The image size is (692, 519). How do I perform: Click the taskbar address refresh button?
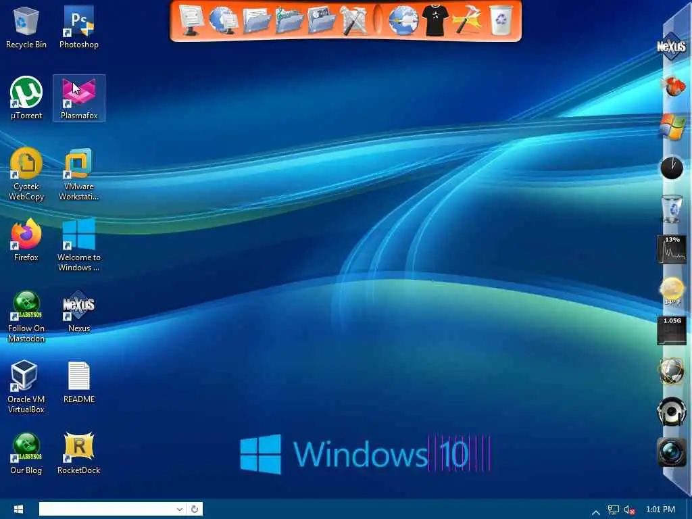(194, 509)
